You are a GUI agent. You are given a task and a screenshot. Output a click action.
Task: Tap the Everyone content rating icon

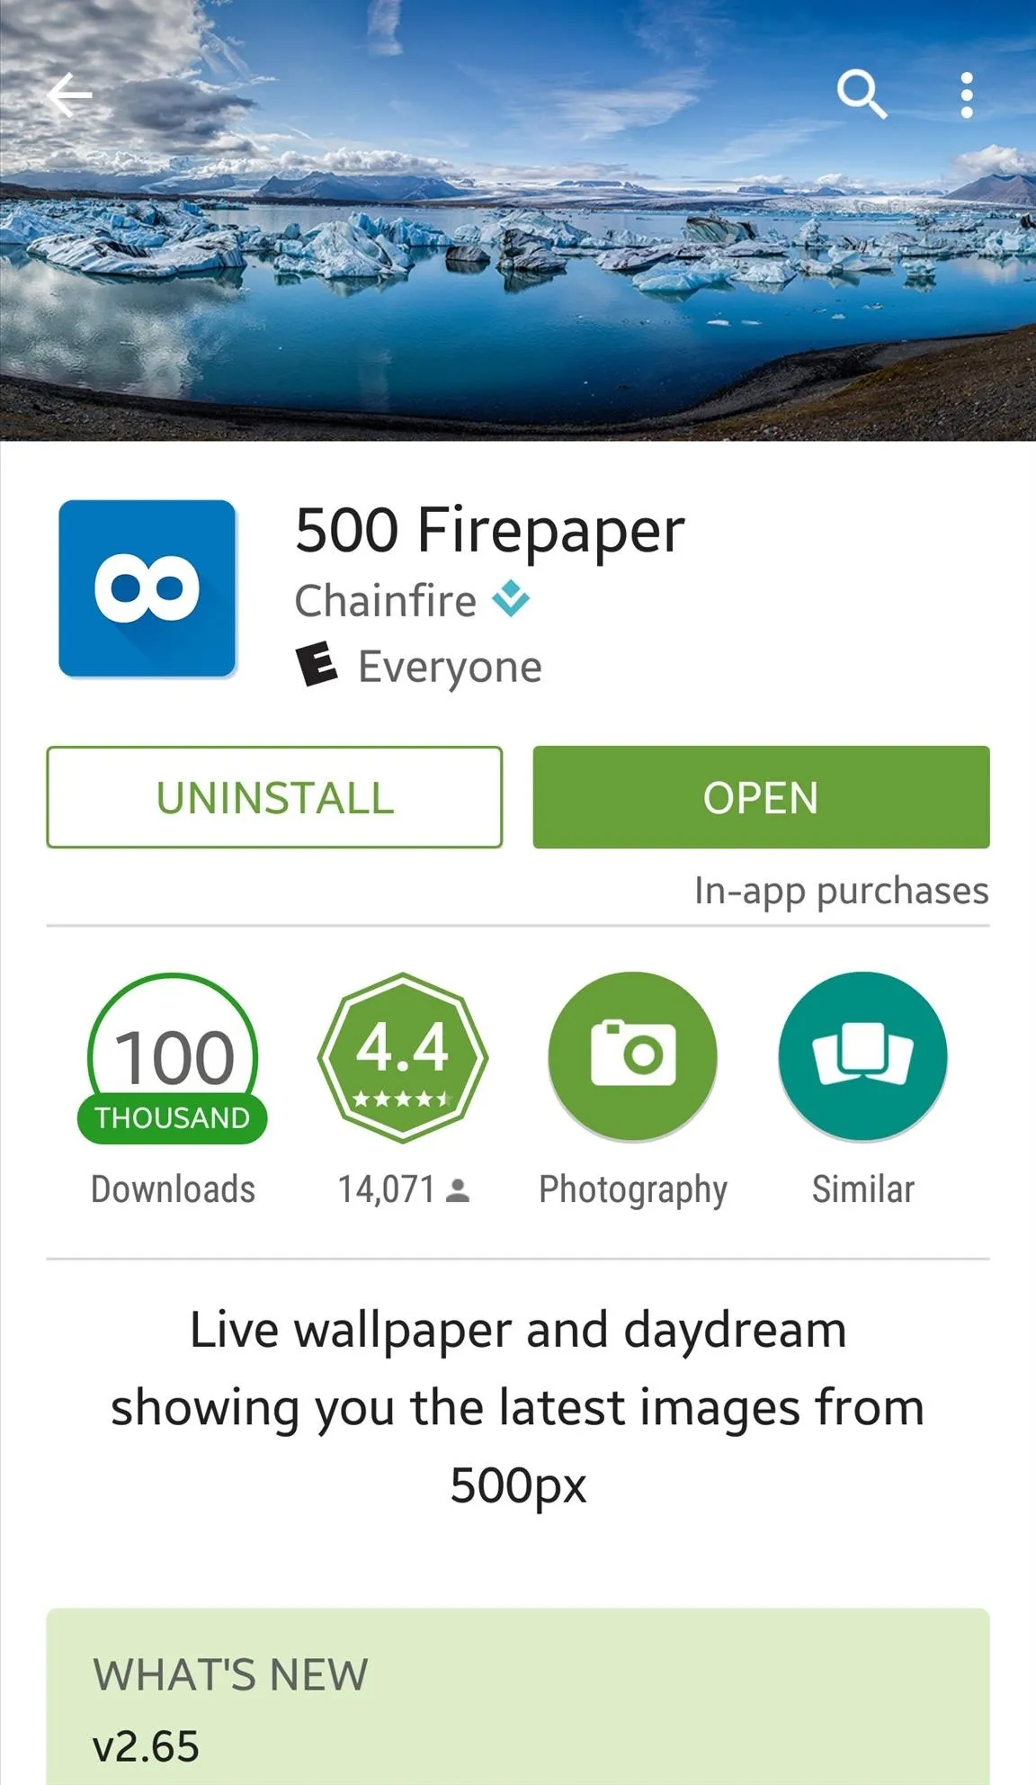click(x=317, y=664)
